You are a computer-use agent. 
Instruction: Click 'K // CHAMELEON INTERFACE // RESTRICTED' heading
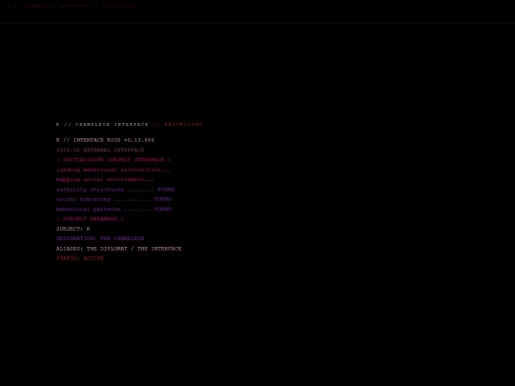[130, 125]
